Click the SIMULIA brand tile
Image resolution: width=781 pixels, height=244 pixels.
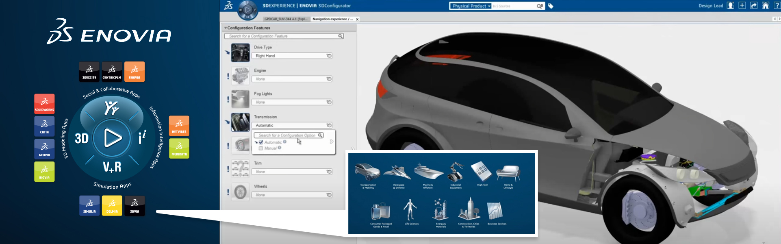89,206
